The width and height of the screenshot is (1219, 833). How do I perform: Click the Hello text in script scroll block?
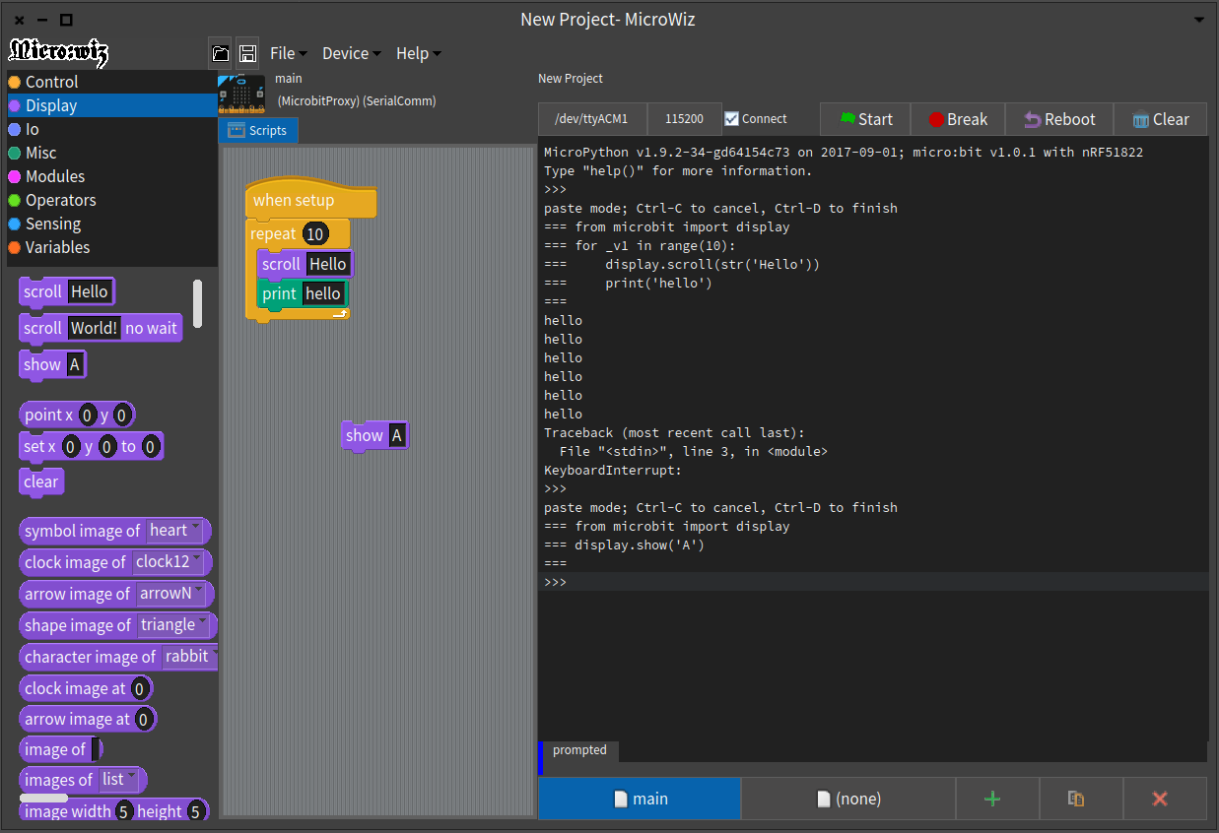(328, 264)
